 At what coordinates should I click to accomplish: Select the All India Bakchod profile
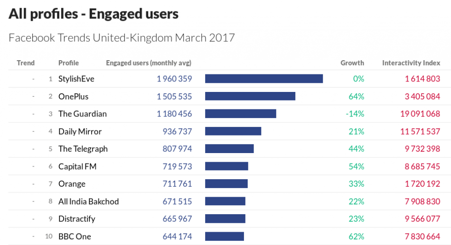(x=88, y=201)
